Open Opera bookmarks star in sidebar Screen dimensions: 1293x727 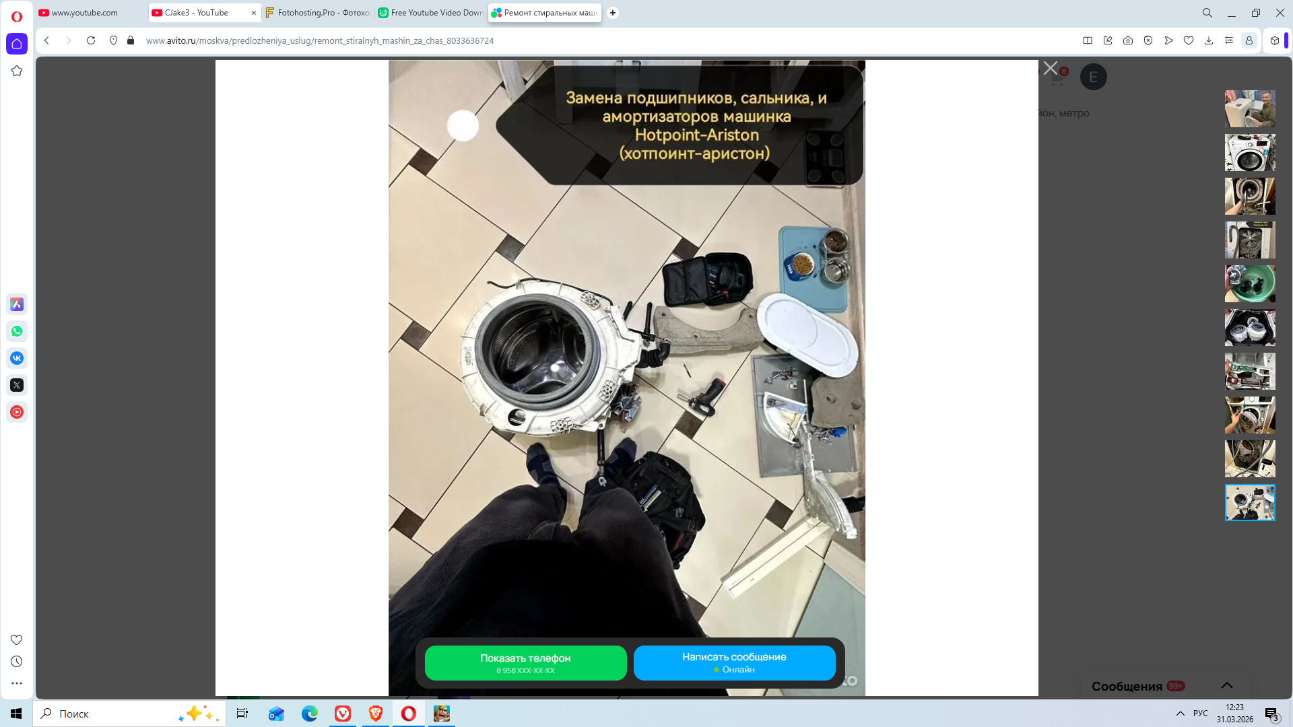(17, 71)
